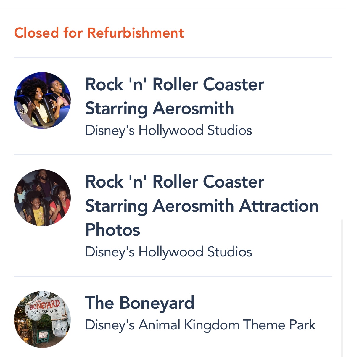Tap the Attraction Photos circular thumbnail
This screenshot has width=346, height=357.
coord(42,198)
